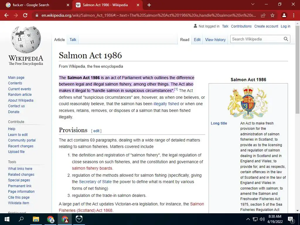Click Contact us in sidebar
Viewport: 300px width, 225px height.
coord(16,106)
